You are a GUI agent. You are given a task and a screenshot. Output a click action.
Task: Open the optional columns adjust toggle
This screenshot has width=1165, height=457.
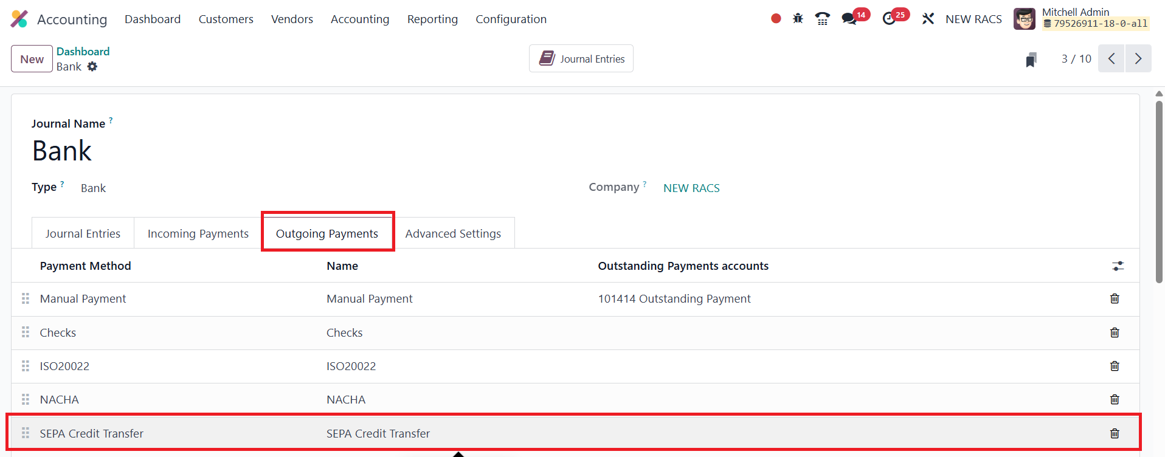click(1118, 266)
